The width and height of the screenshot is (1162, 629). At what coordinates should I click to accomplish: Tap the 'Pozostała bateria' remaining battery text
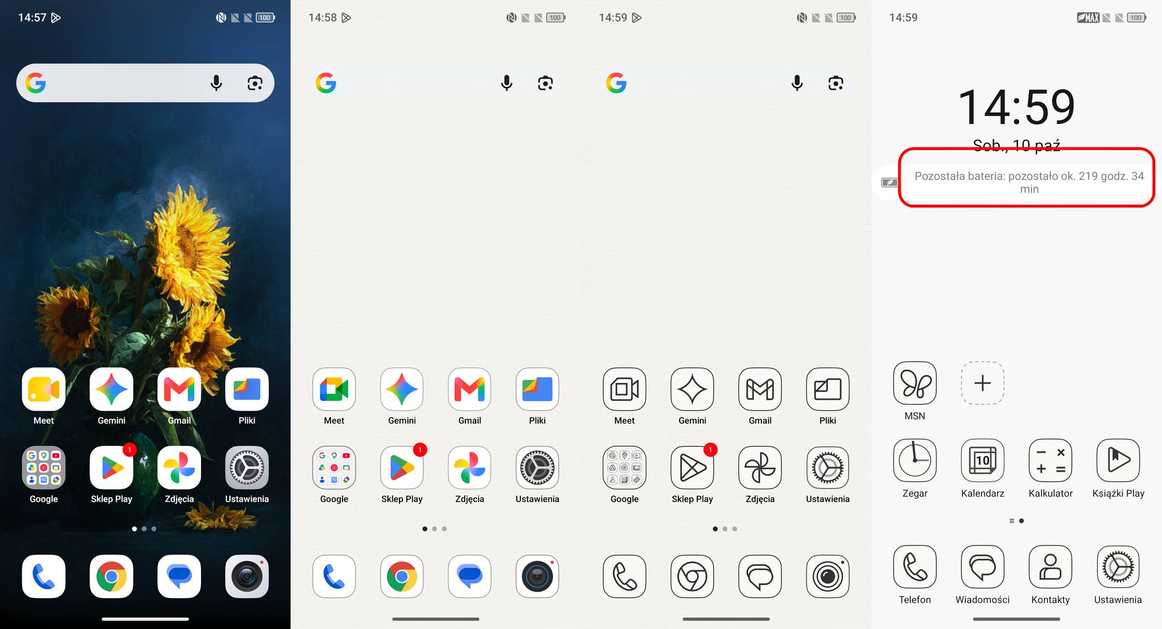click(x=1029, y=182)
